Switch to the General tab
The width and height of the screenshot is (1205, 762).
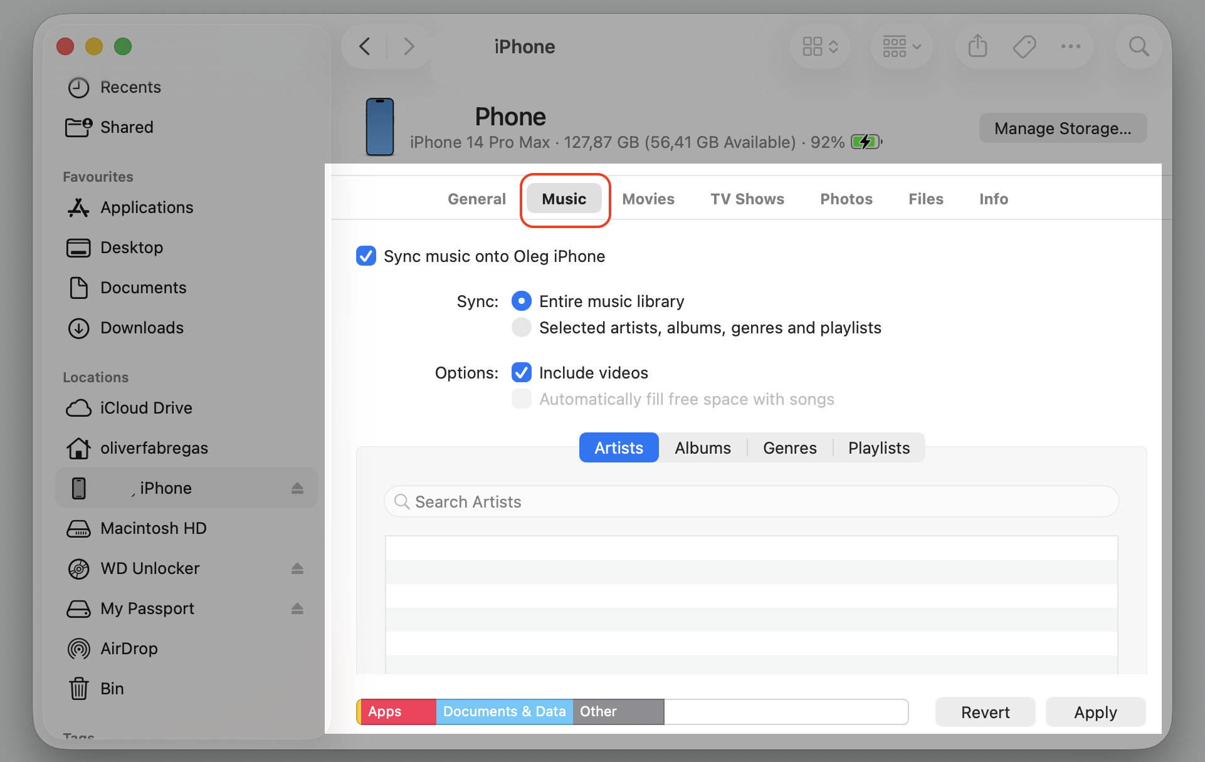(476, 199)
